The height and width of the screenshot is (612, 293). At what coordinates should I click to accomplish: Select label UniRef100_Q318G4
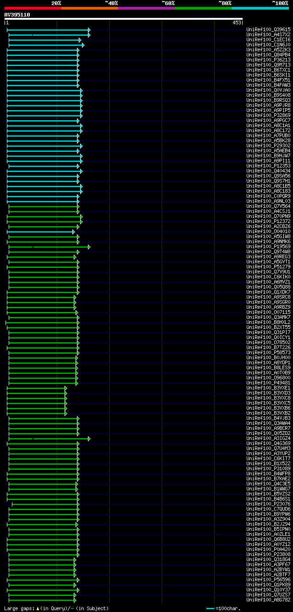268,559
